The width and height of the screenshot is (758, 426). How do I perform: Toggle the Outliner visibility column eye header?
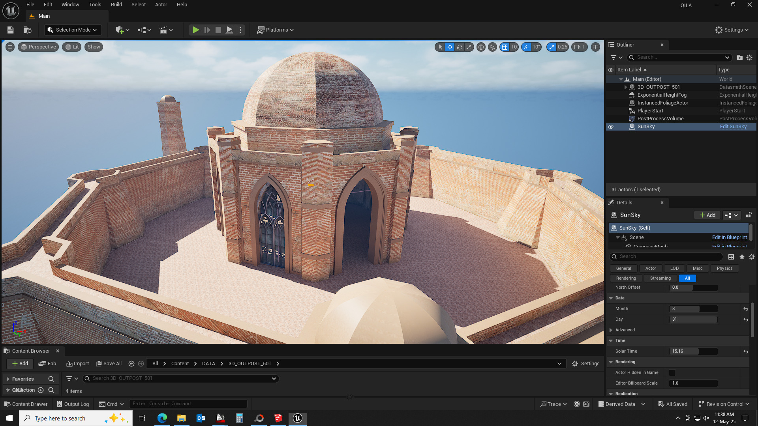point(611,70)
